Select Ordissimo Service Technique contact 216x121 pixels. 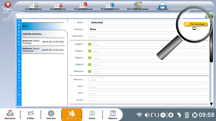coord(43,42)
